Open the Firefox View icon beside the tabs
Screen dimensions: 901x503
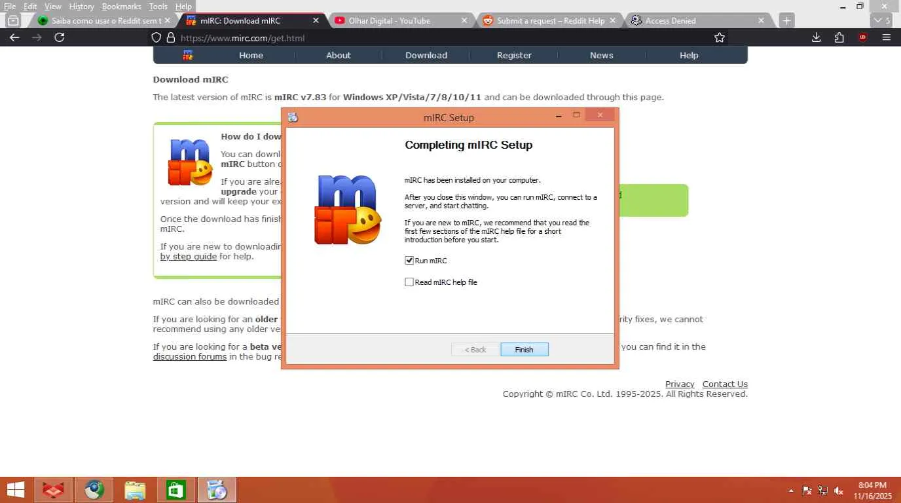point(13,20)
